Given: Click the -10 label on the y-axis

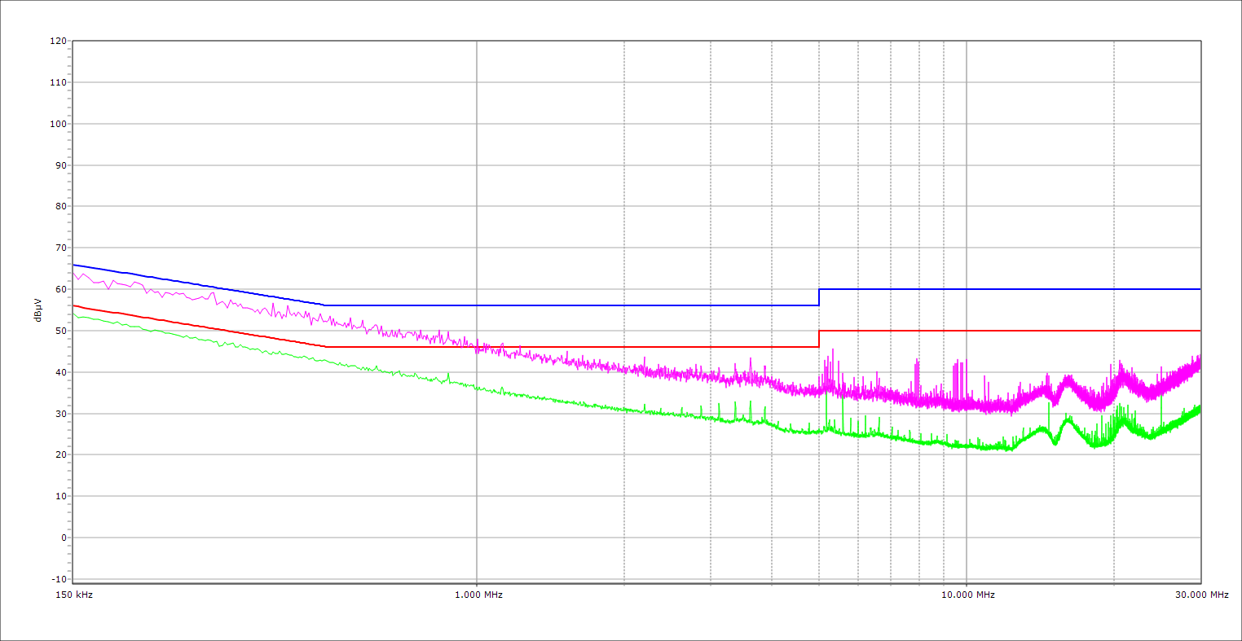Looking at the screenshot, I should click(x=58, y=579).
